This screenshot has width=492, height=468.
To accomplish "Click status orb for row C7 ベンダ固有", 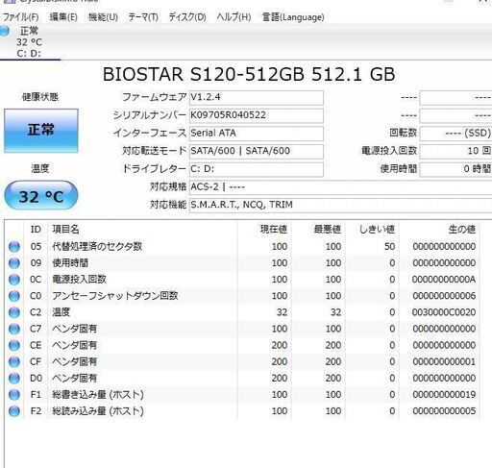I will click(x=14, y=329).
